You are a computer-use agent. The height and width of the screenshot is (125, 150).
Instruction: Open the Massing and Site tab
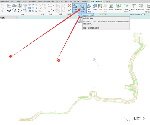[x=4, y=1]
